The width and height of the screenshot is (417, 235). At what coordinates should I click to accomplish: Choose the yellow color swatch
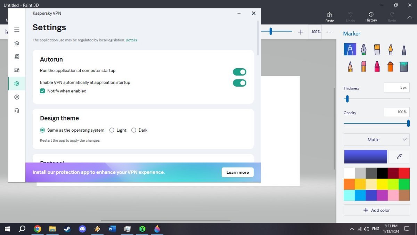[x=382, y=184]
